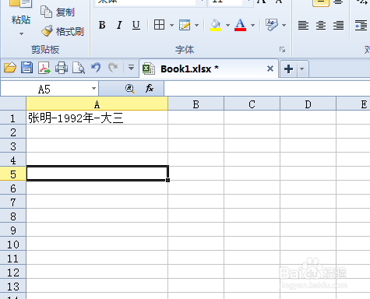Image resolution: width=370 pixels, height=299 pixels.
Task: Open file with the folder icon
Action: pos(10,68)
